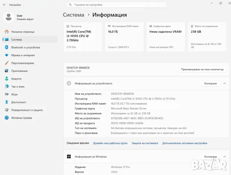Minimize the Настройки window
Viewport: 231px width, 175px height.
(x=212, y=3)
